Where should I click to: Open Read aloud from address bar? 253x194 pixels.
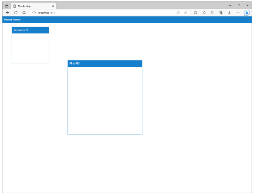178,13
